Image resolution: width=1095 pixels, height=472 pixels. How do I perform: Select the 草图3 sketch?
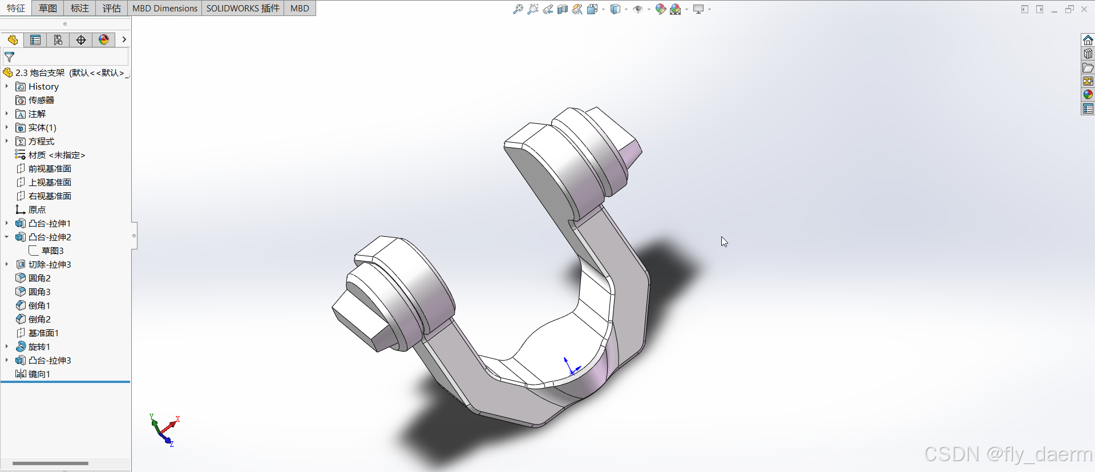point(46,251)
